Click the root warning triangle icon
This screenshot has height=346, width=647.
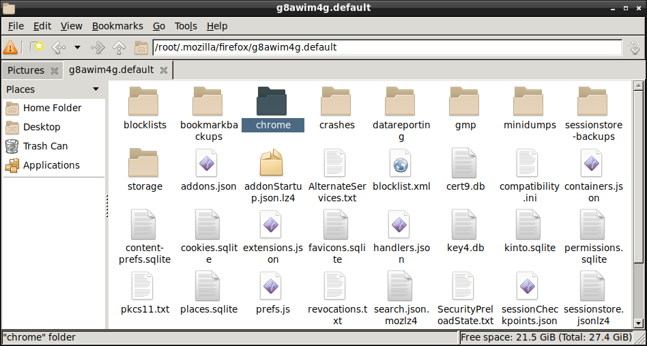tap(10, 47)
